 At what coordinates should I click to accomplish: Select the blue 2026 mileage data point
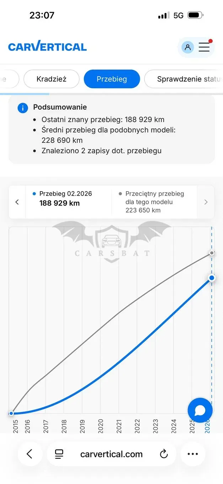point(212,278)
